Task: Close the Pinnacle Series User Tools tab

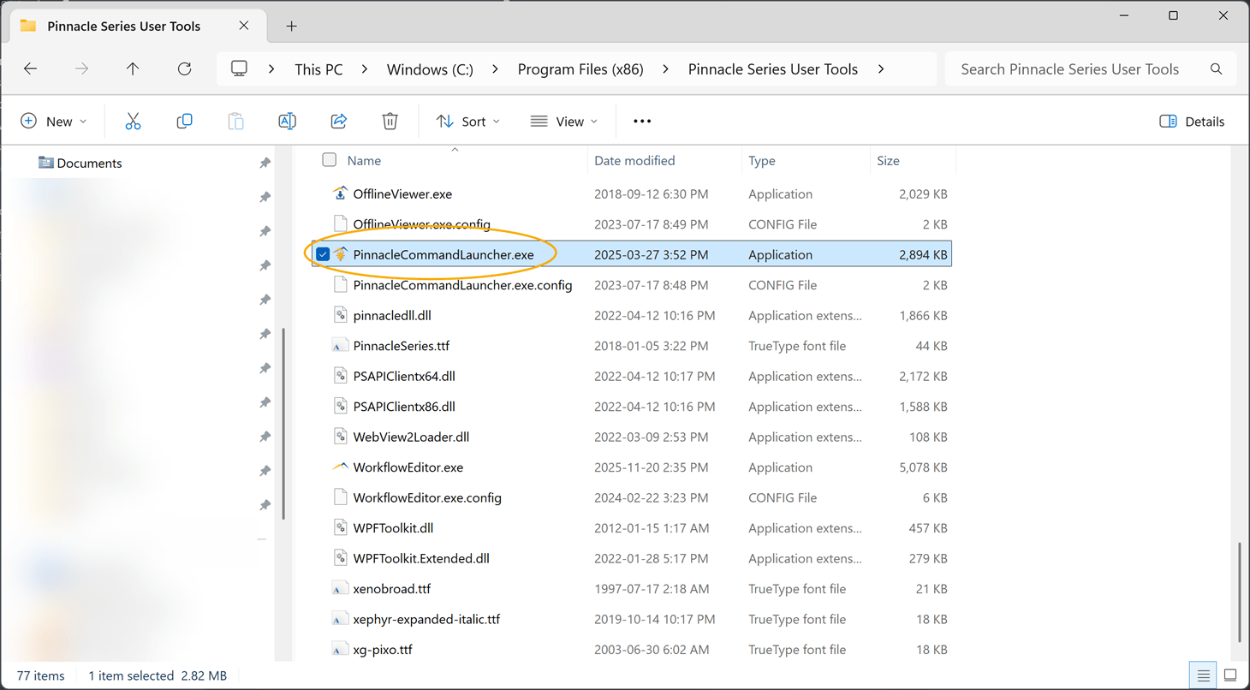Action: (244, 26)
